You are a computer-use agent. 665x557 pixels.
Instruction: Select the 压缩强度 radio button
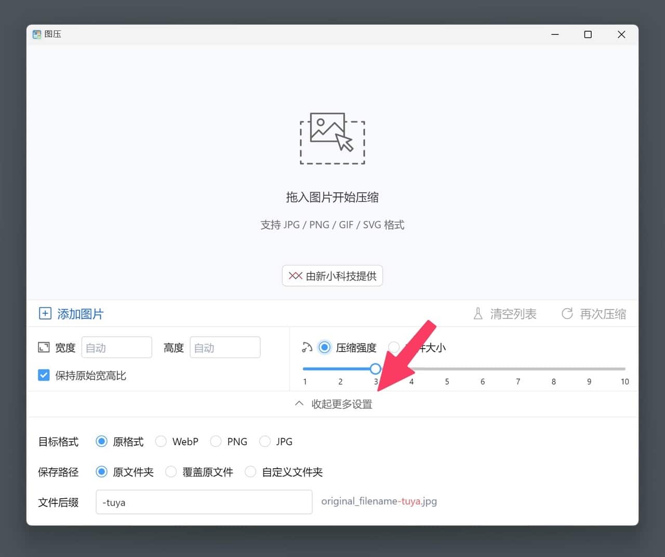click(x=324, y=348)
